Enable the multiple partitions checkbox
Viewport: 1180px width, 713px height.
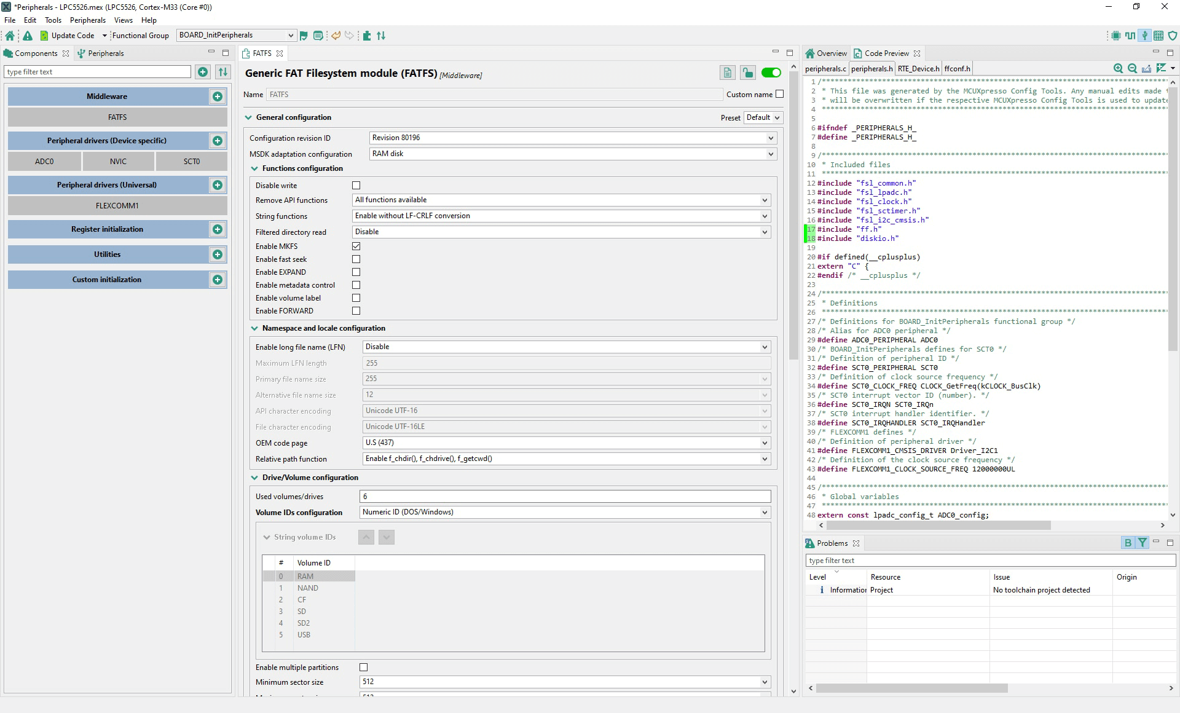coord(363,667)
